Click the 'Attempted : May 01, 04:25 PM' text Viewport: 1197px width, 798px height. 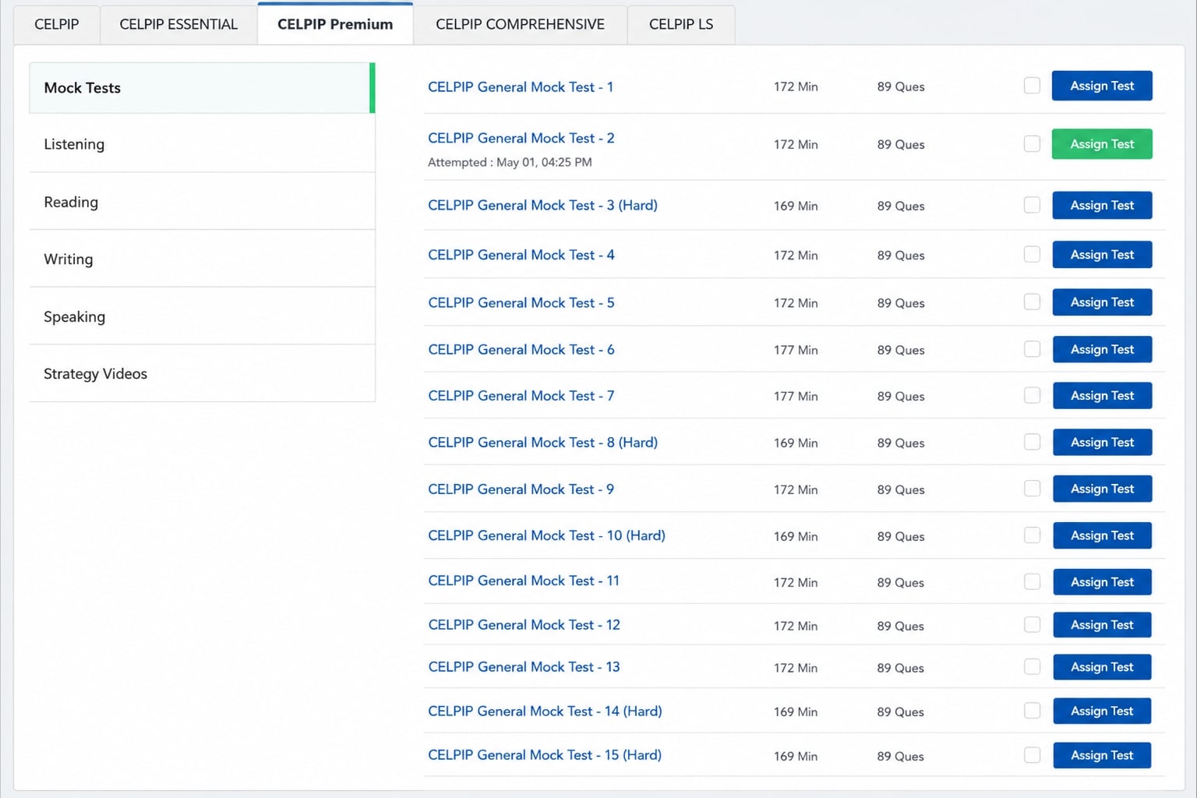click(510, 162)
